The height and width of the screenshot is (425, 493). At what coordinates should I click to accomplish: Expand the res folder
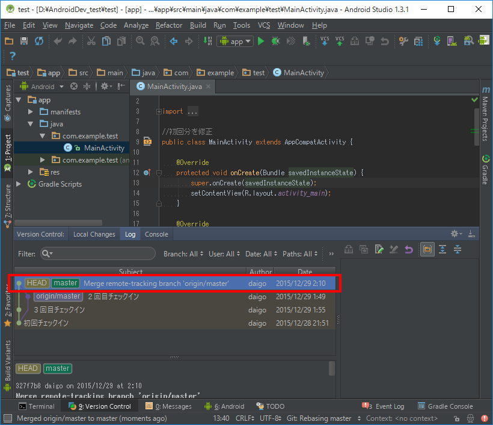point(31,172)
